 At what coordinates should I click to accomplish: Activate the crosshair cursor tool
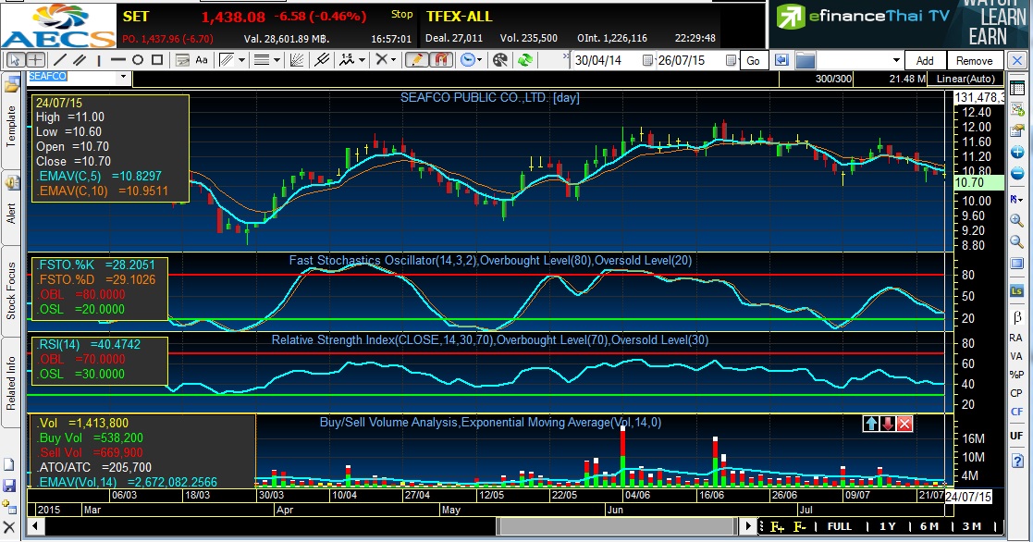(35, 61)
